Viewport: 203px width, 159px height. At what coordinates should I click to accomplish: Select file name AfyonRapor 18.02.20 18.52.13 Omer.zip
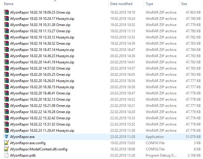[x=40, y=99]
